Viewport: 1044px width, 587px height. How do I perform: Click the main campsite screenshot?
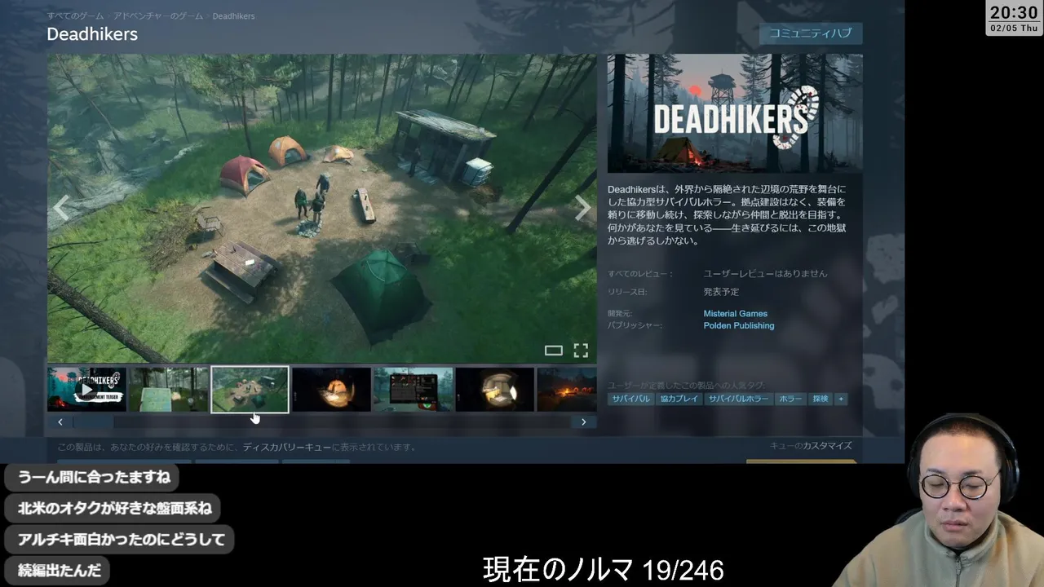[x=322, y=208]
